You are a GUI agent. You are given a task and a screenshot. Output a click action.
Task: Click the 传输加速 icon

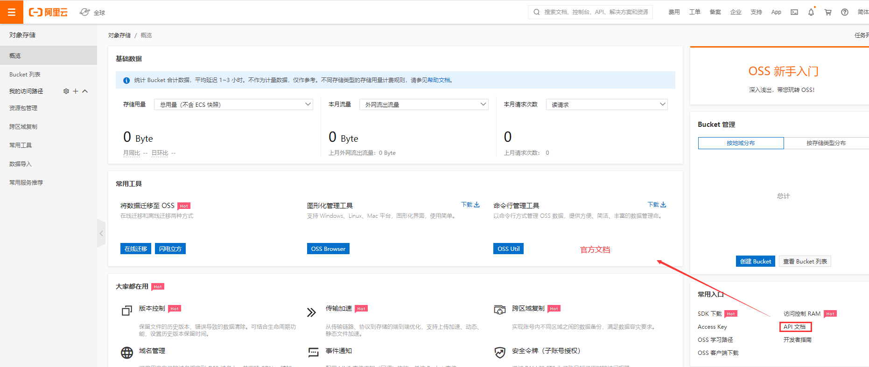[311, 312]
